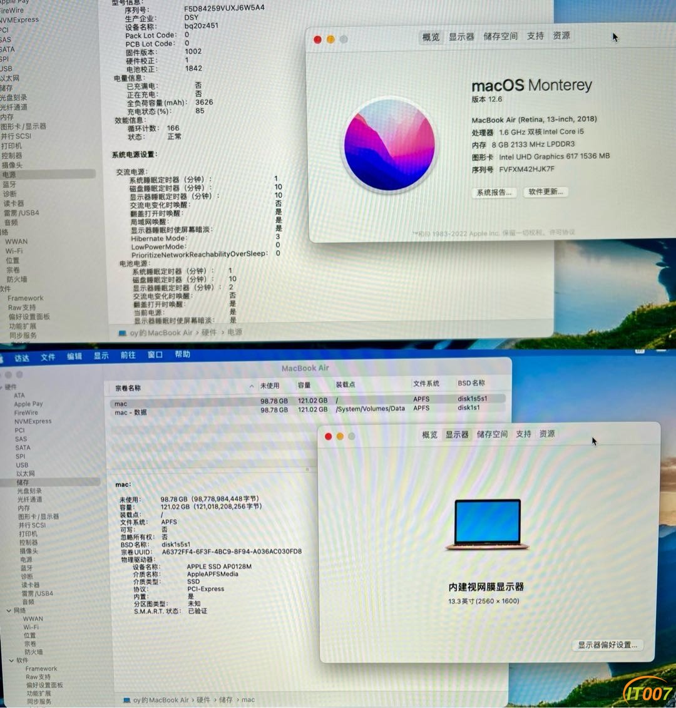Click computer icon in the 储存 › mac path bar
676x708 pixels.
127,700
